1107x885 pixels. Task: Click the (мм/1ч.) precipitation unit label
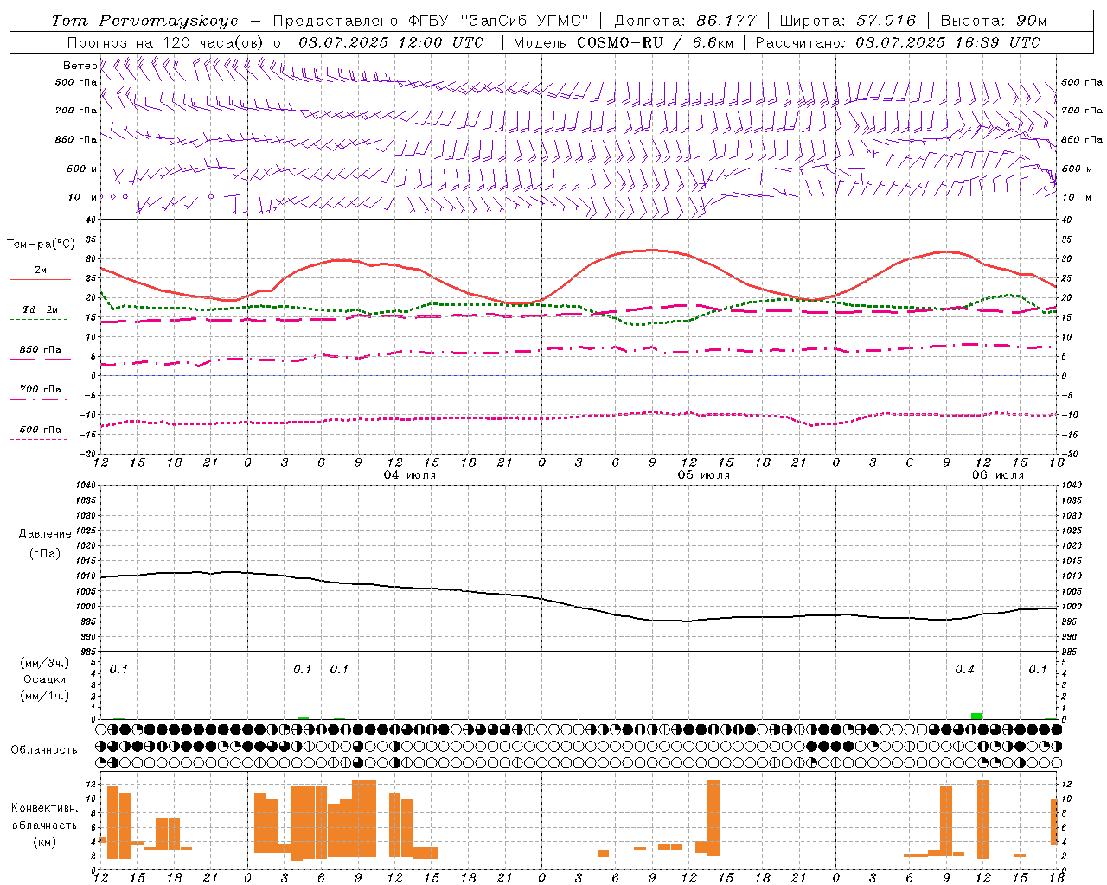[x=45, y=696]
